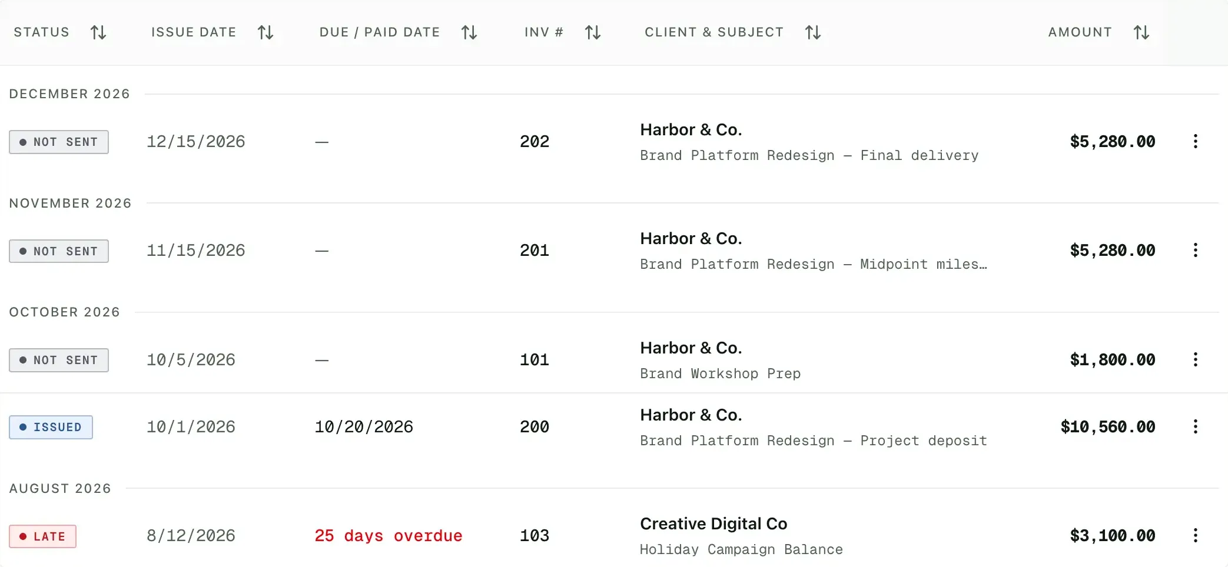
Task: Click NOT SENT badge on invoice 202
Action: pos(59,142)
